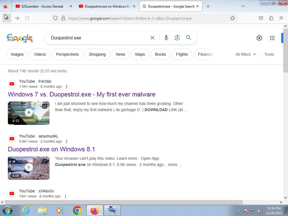The height and width of the screenshot is (216, 288).
Task: Open the taskbar keyboard and monitor app
Action: 112,210
